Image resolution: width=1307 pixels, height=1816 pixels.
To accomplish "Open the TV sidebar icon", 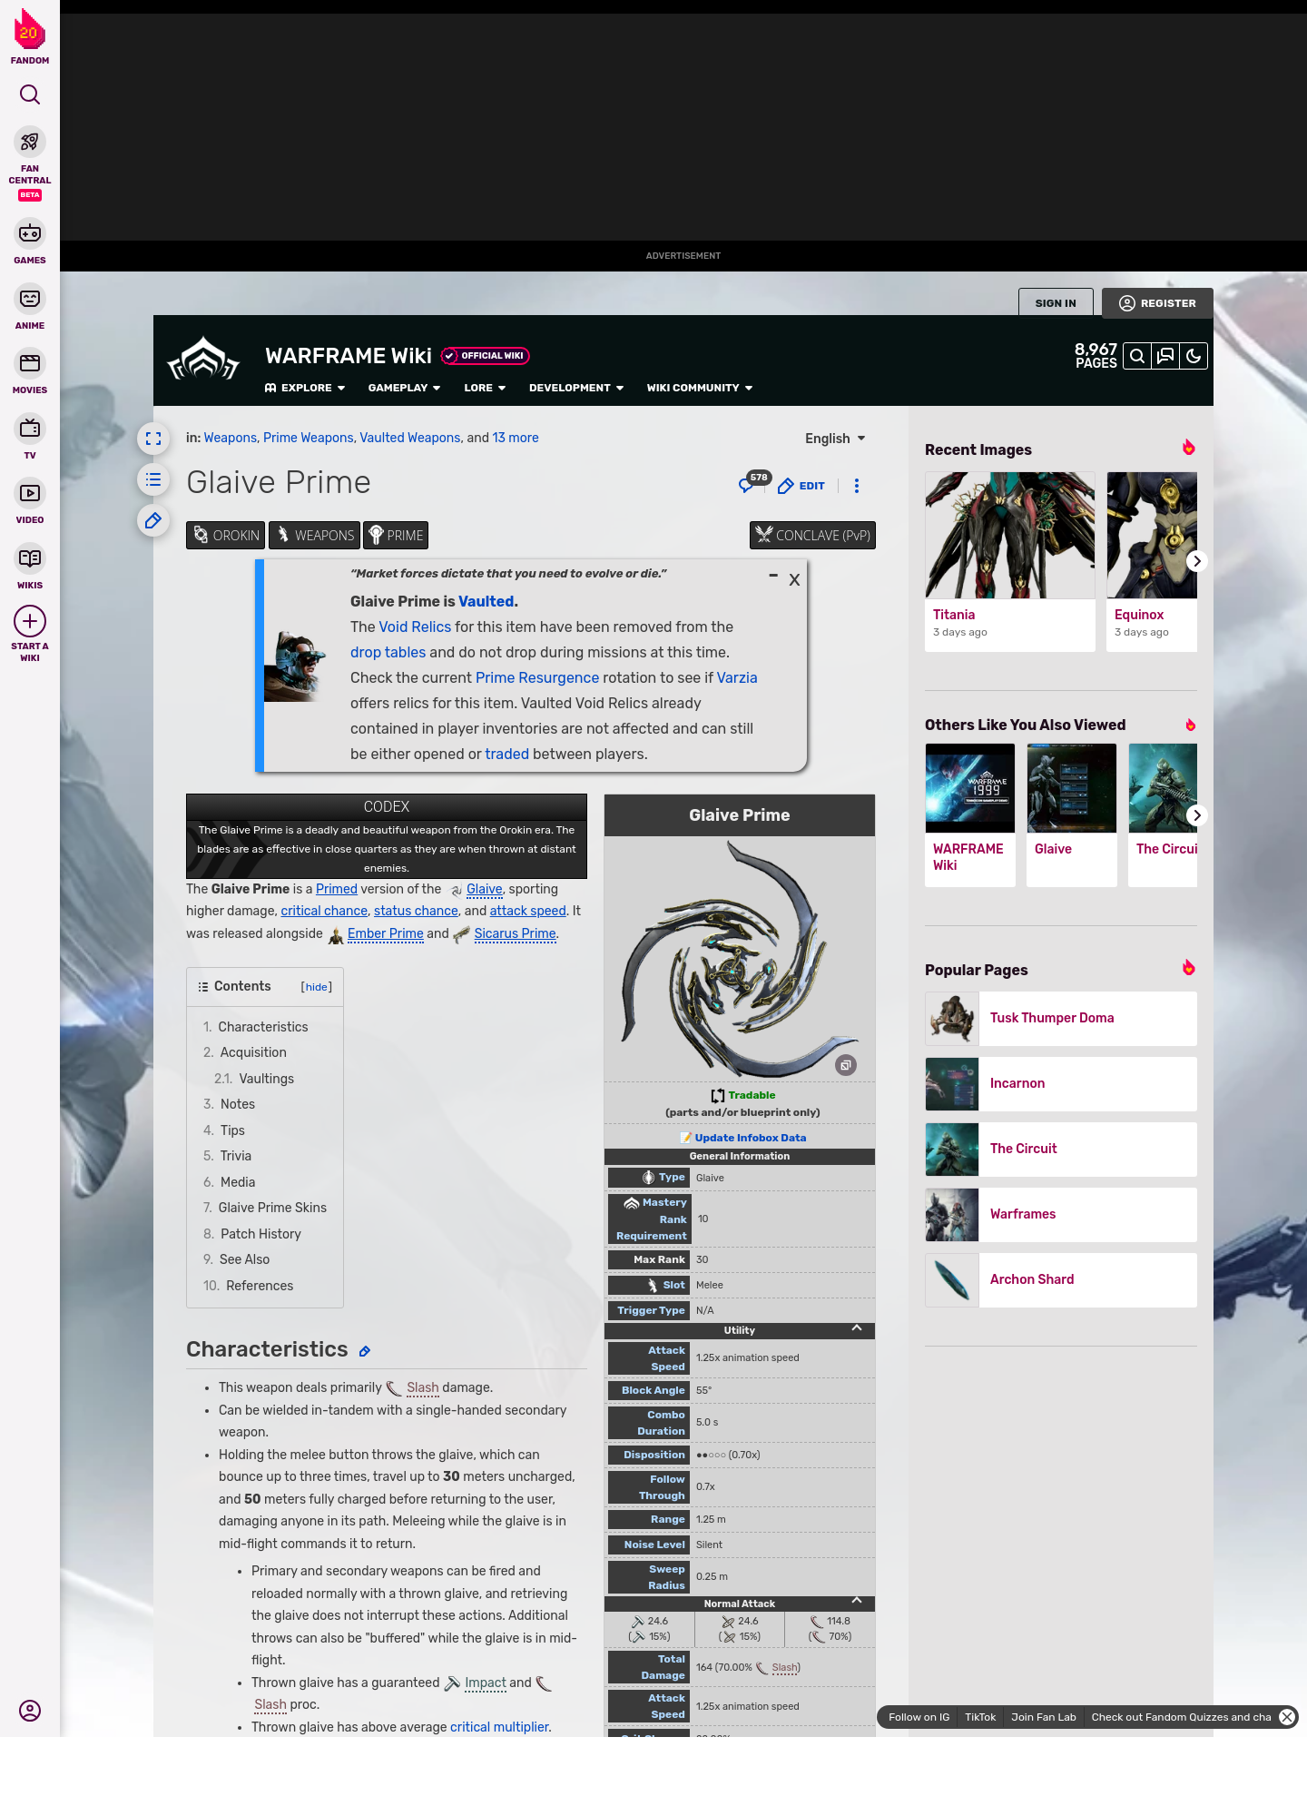I will pyautogui.click(x=30, y=429).
